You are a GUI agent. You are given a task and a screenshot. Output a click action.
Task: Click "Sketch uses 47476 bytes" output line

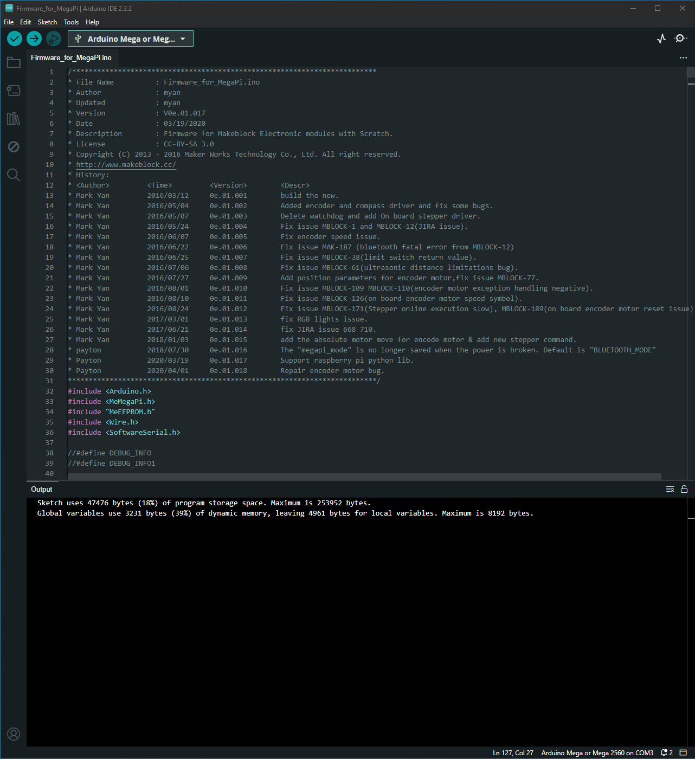point(204,503)
